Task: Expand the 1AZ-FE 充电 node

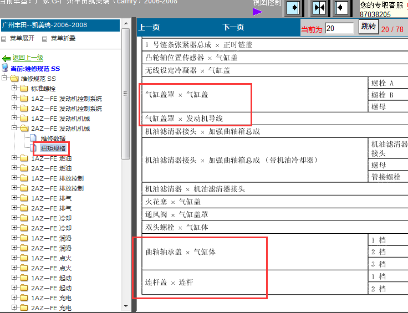Action: point(14,297)
